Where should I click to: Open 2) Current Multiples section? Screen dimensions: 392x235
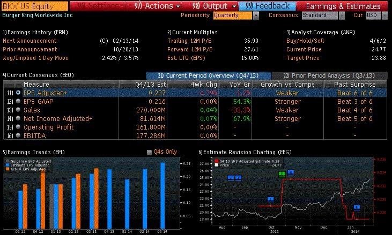tap(193, 33)
